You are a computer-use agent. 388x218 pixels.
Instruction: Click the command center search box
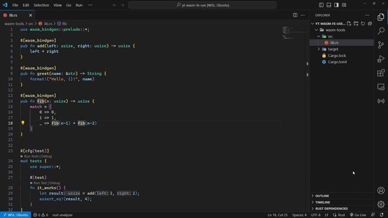[x=202, y=5]
